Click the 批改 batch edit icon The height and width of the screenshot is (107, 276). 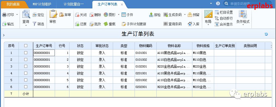92,24
